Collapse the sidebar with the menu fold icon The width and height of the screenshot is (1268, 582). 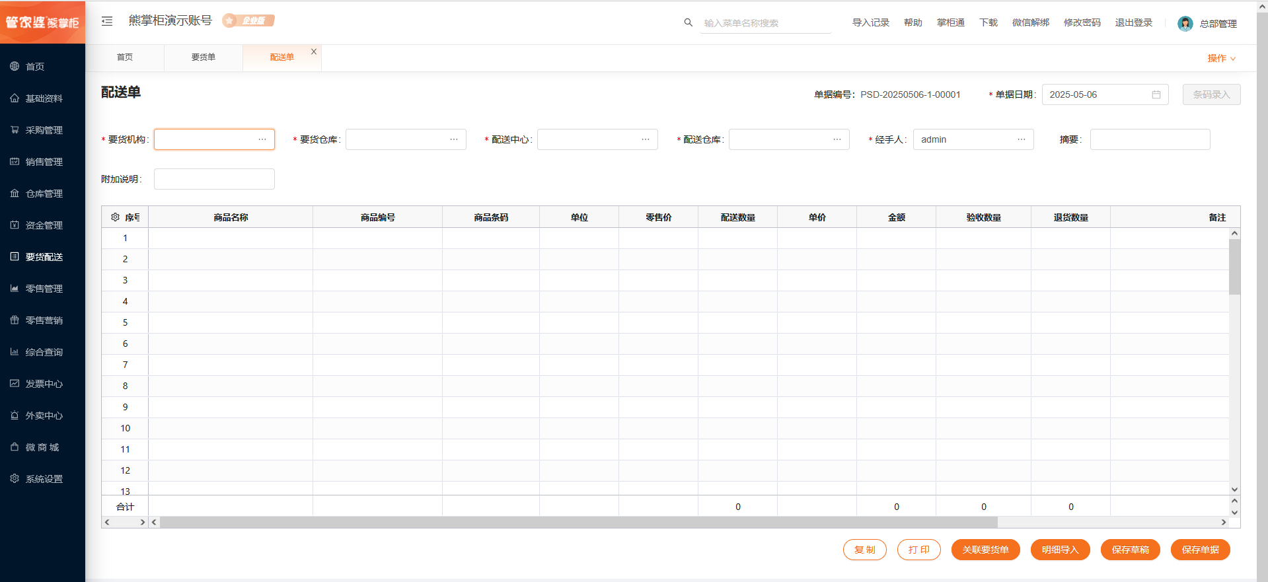(x=107, y=21)
